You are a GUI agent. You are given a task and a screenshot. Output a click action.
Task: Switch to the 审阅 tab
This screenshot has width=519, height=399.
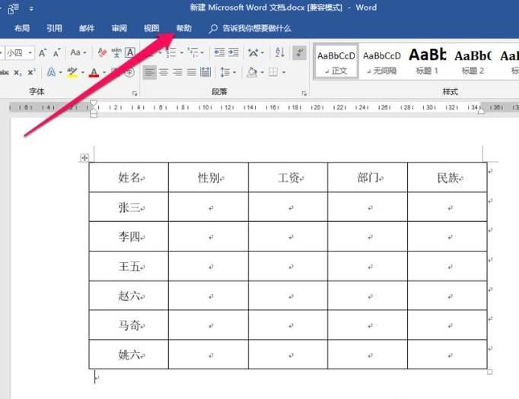[119, 28]
